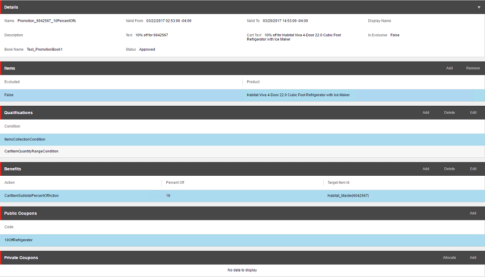Click Add in the Items header
This screenshot has height=277, width=485.
tap(449, 68)
